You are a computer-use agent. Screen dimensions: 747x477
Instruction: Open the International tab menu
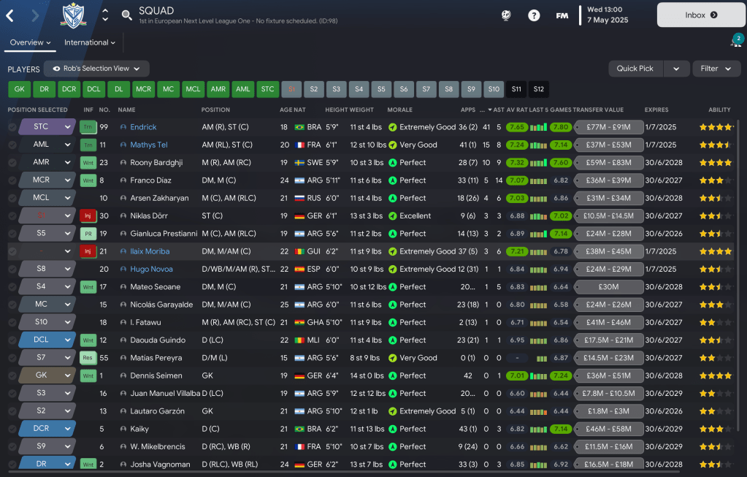coord(90,42)
